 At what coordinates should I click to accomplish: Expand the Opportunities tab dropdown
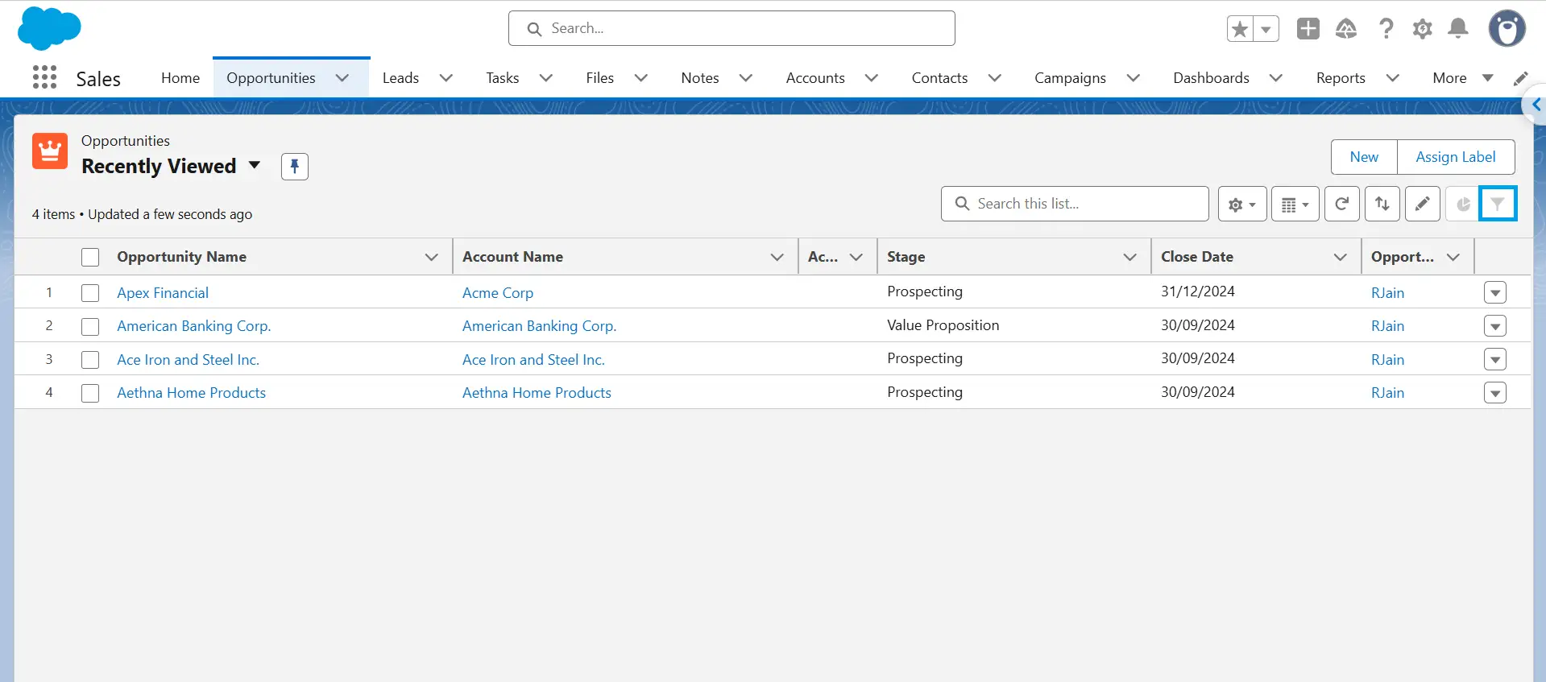(342, 78)
